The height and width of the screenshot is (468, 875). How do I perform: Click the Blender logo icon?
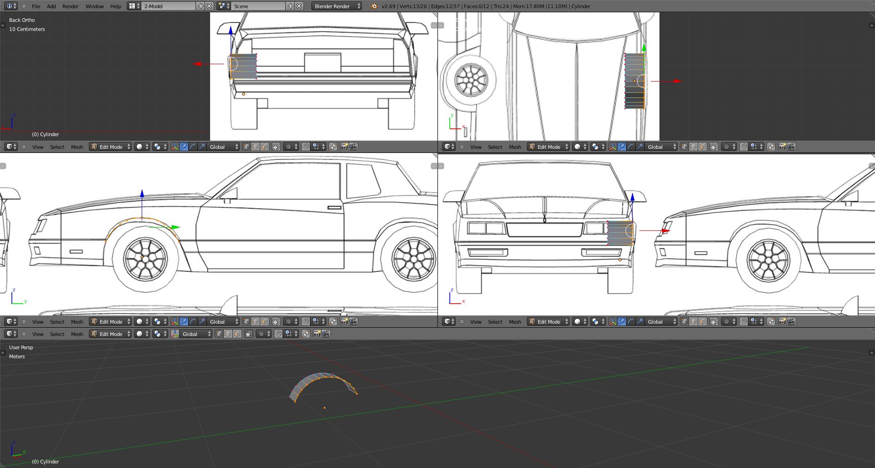pyautogui.click(x=374, y=6)
